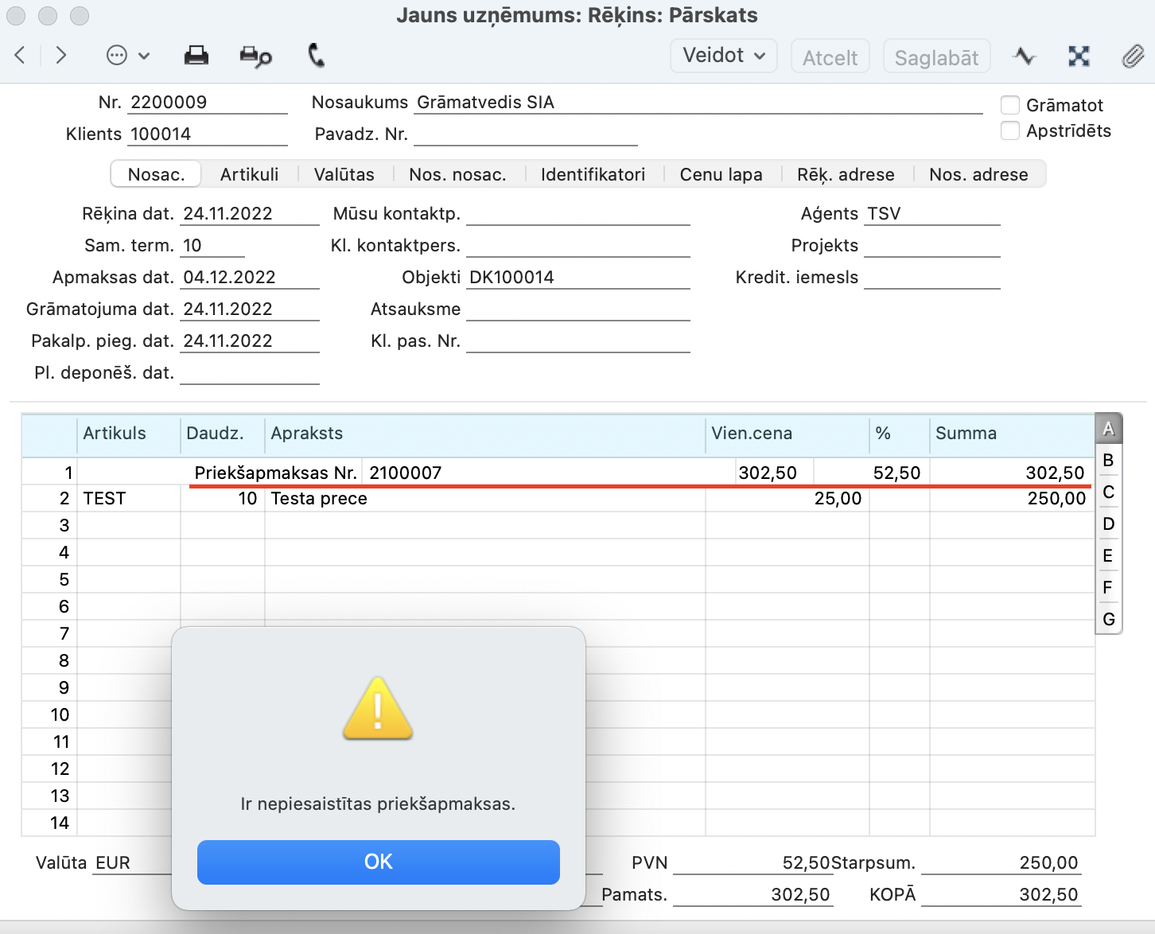Click the workflow overview icon

1079,56
